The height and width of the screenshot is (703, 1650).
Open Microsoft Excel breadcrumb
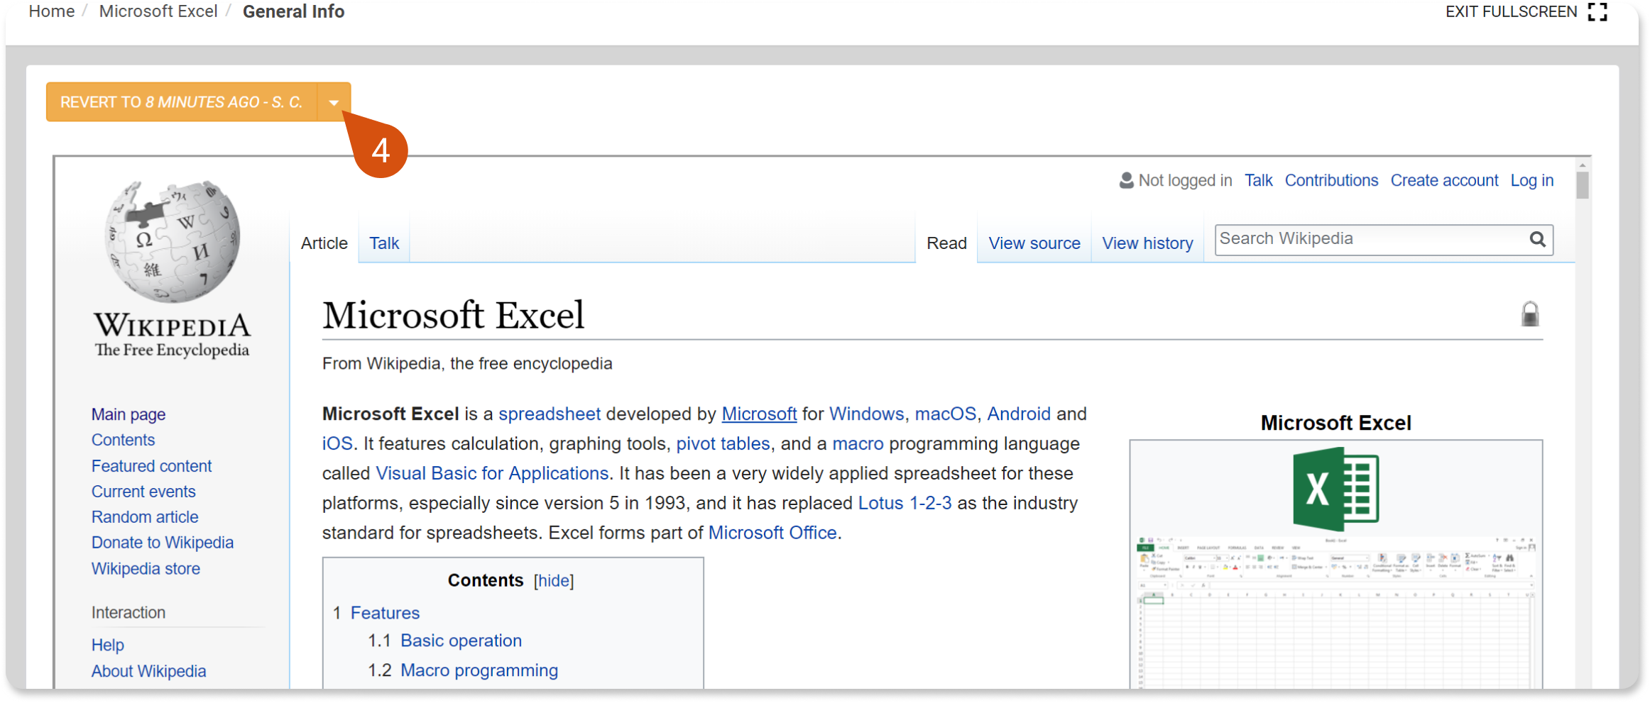pos(158,12)
